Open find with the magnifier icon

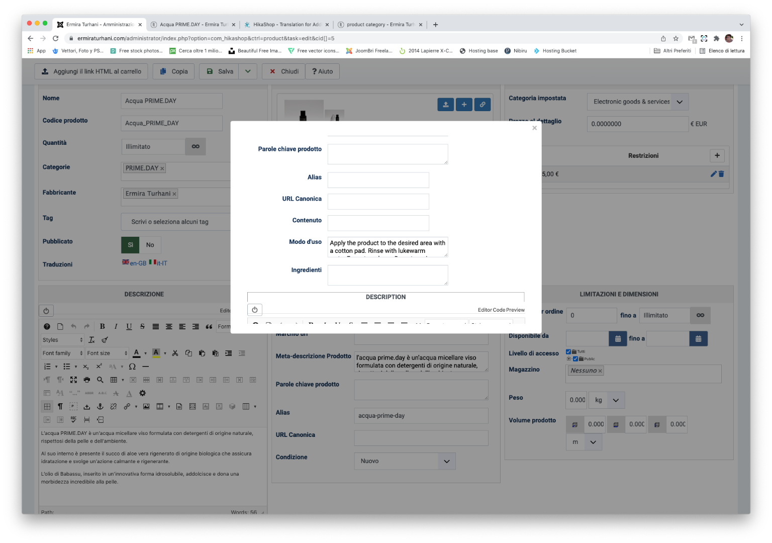100,380
